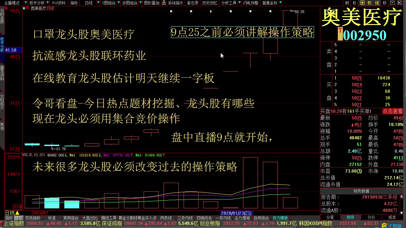The image size is (406, 228).
Task: Open the 闪电预警 alert item
Action: (x=251, y=3)
